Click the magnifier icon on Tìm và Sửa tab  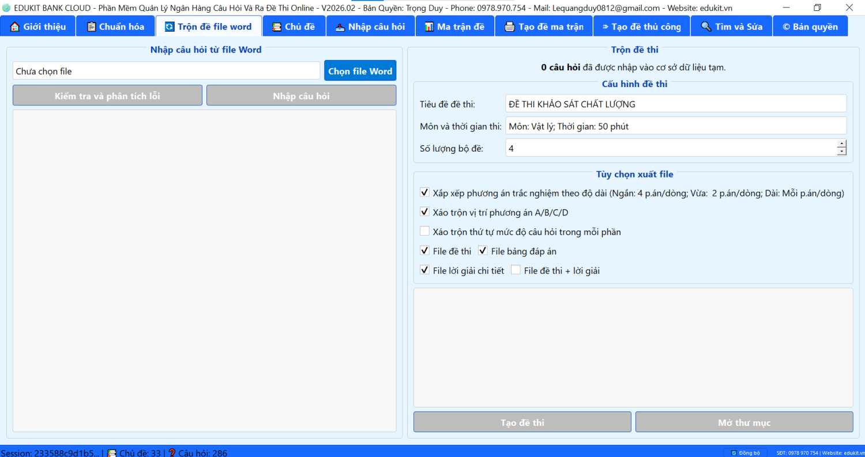point(706,27)
